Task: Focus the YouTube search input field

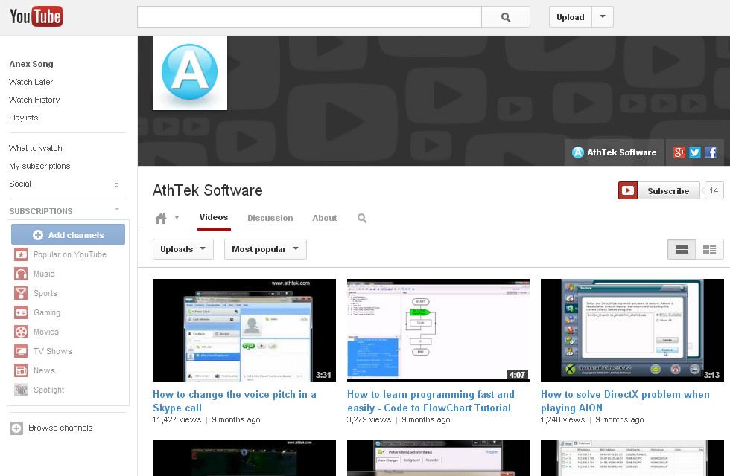Action: pos(309,17)
